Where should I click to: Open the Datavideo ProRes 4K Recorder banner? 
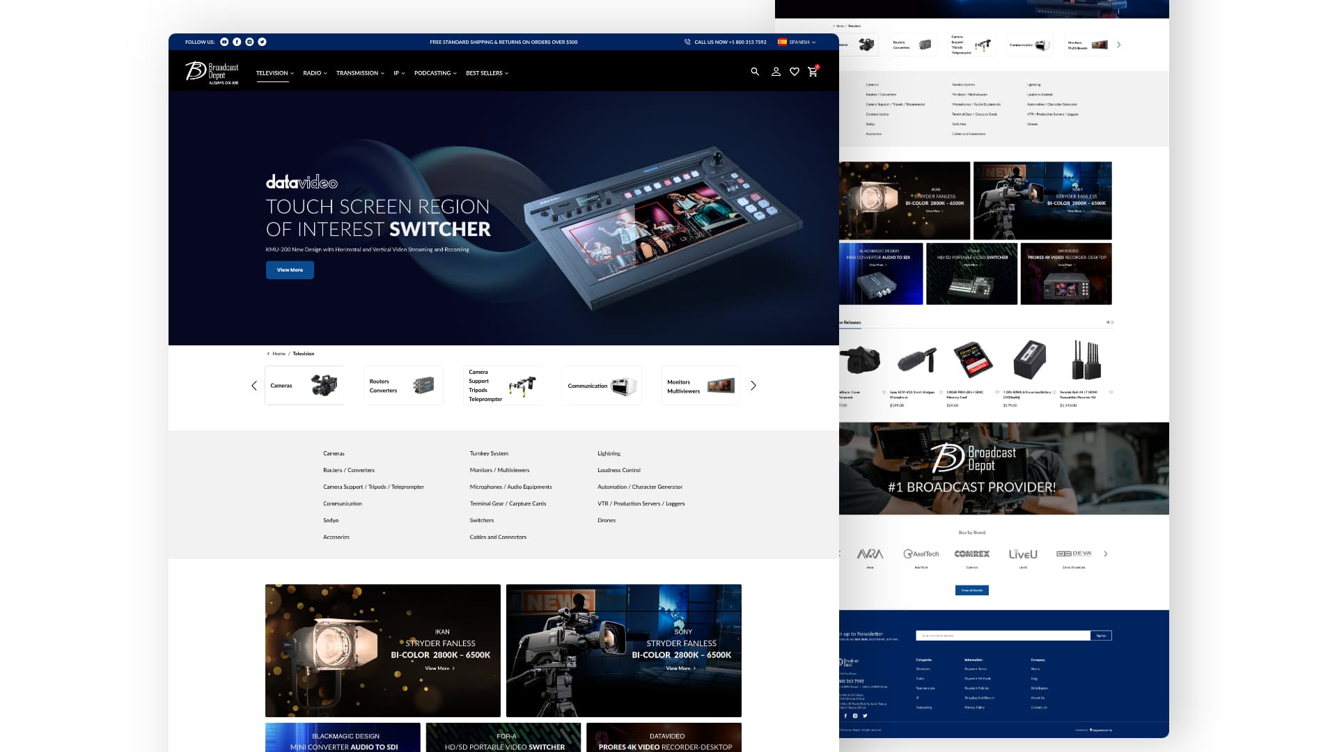[664, 737]
